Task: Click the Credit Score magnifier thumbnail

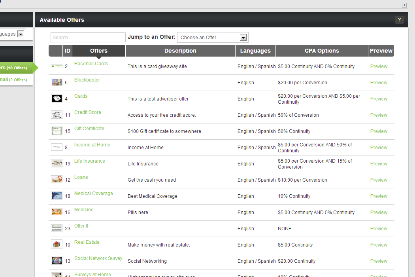Action: coord(57,115)
